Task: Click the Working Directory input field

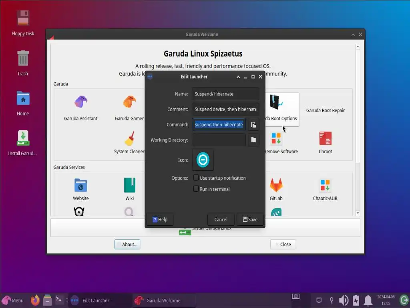Action: [x=219, y=140]
